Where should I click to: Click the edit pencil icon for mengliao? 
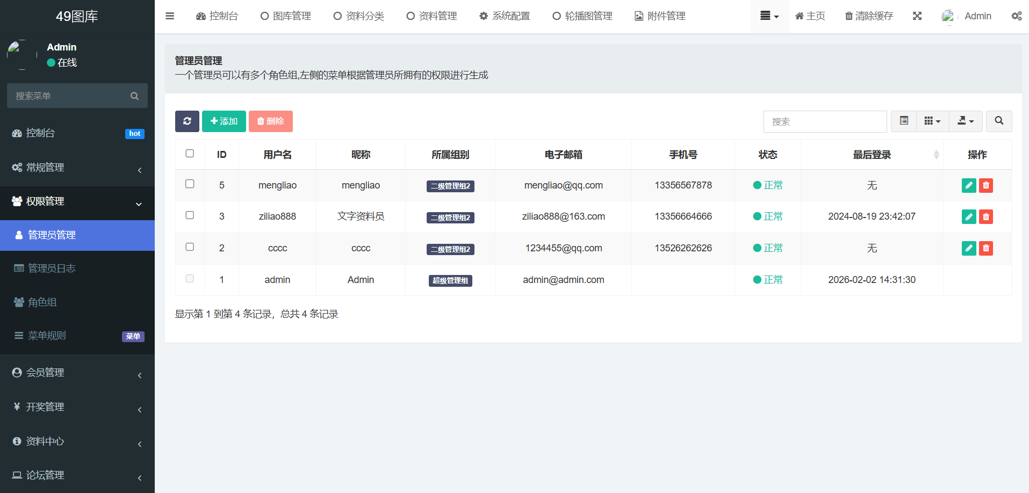point(968,185)
